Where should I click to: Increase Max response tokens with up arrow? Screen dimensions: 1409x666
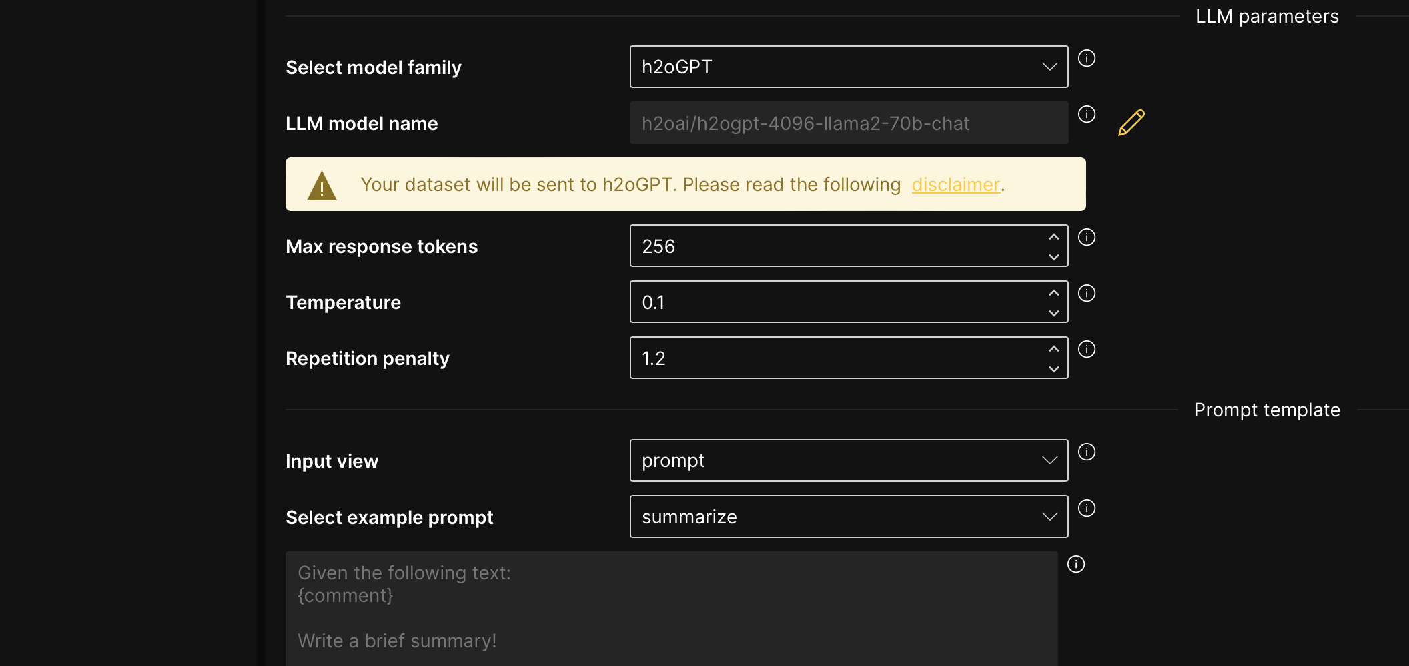[1053, 237]
